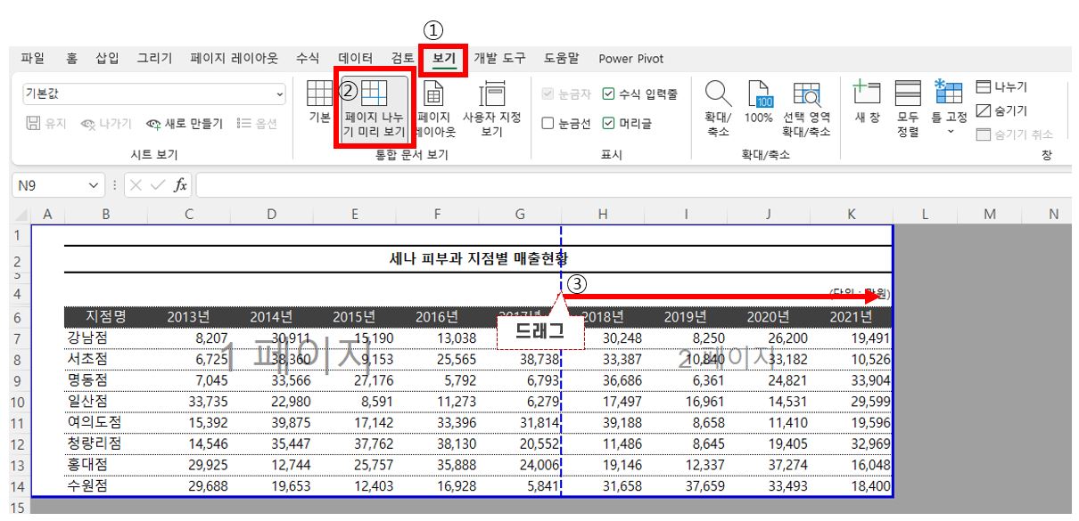
Task: Select Page Break Preview (페이지 나누기 미리 보기)
Action: click(x=374, y=110)
